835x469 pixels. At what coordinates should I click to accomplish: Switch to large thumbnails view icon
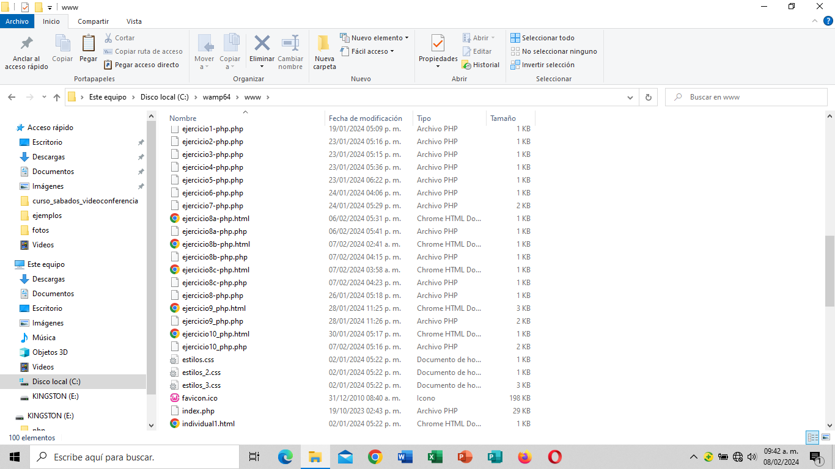coord(826,437)
